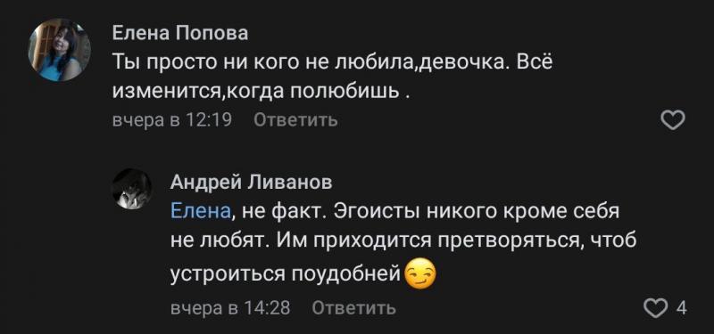This screenshot has width=714, height=334.
Task: Open the timestamp вчера в 14:28
Action: 230,308
